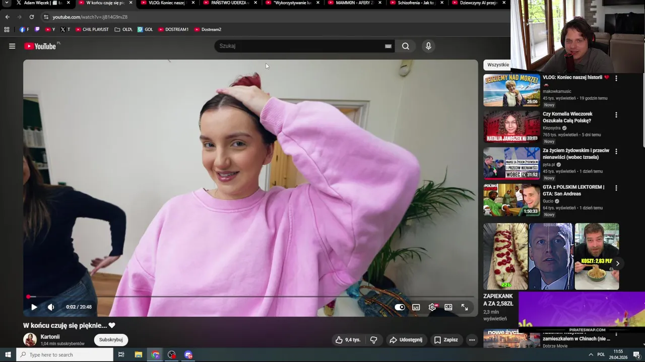
Task: Seek on the video progress bar
Action: [x=250, y=297]
